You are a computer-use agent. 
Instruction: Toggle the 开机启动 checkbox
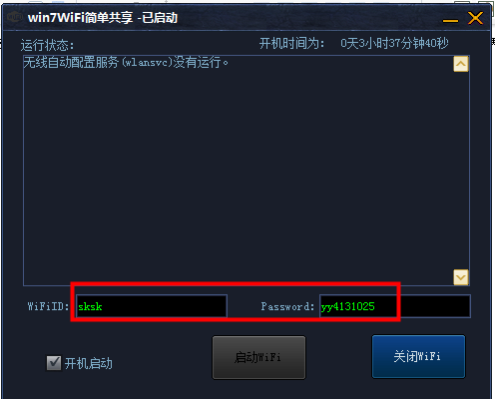click(x=54, y=363)
